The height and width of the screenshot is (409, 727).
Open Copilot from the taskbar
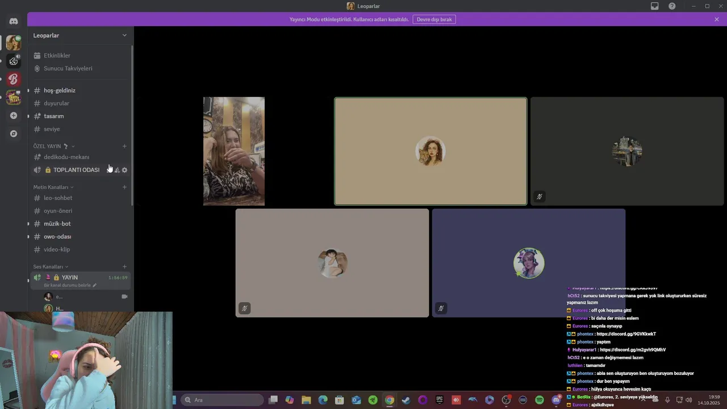[x=290, y=400]
